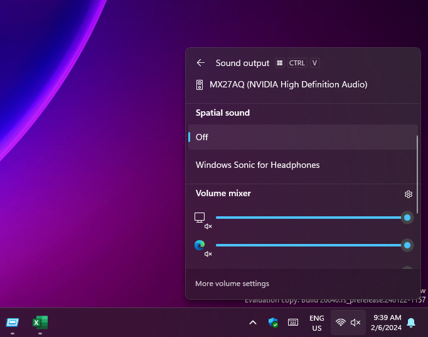This screenshot has height=337, width=428.
Task: Select MX27AQ NVIDIA High Definition Audio output
Action: [x=303, y=84]
